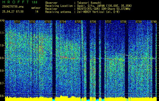The height and width of the screenshot is (101, 159).
Task: Click the HROFFT title text
Action: click(x=16, y=2)
